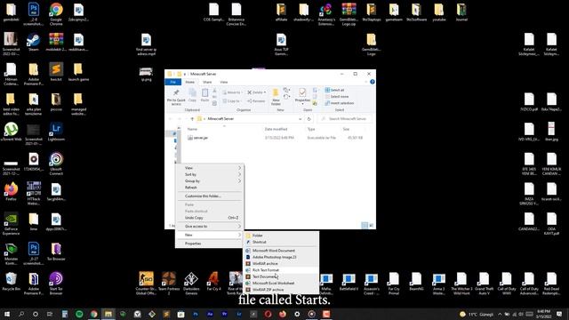Switch to the Share ribbon tab
The height and width of the screenshot is (320, 569).
(x=207, y=82)
